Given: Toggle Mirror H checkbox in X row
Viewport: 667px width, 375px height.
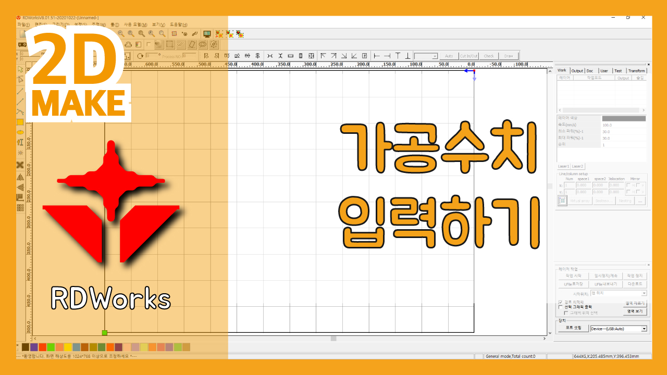Looking at the screenshot, I should 628,185.
